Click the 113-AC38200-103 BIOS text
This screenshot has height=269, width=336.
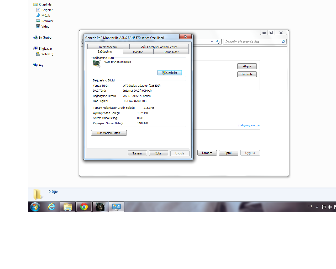(135, 101)
